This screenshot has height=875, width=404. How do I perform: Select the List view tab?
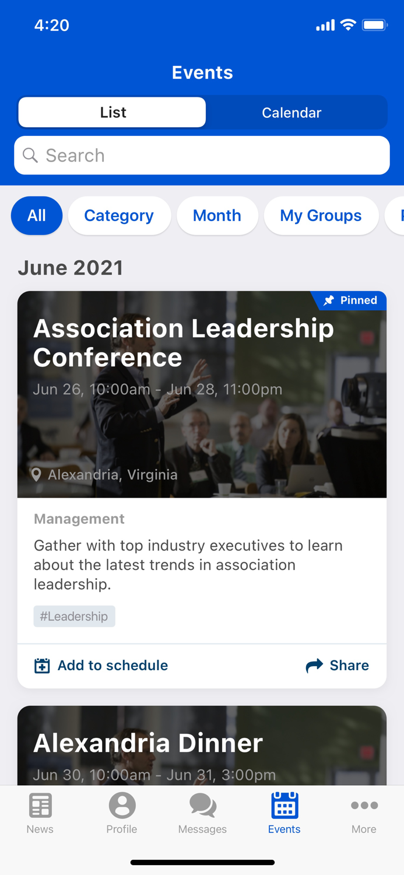pyautogui.click(x=112, y=112)
